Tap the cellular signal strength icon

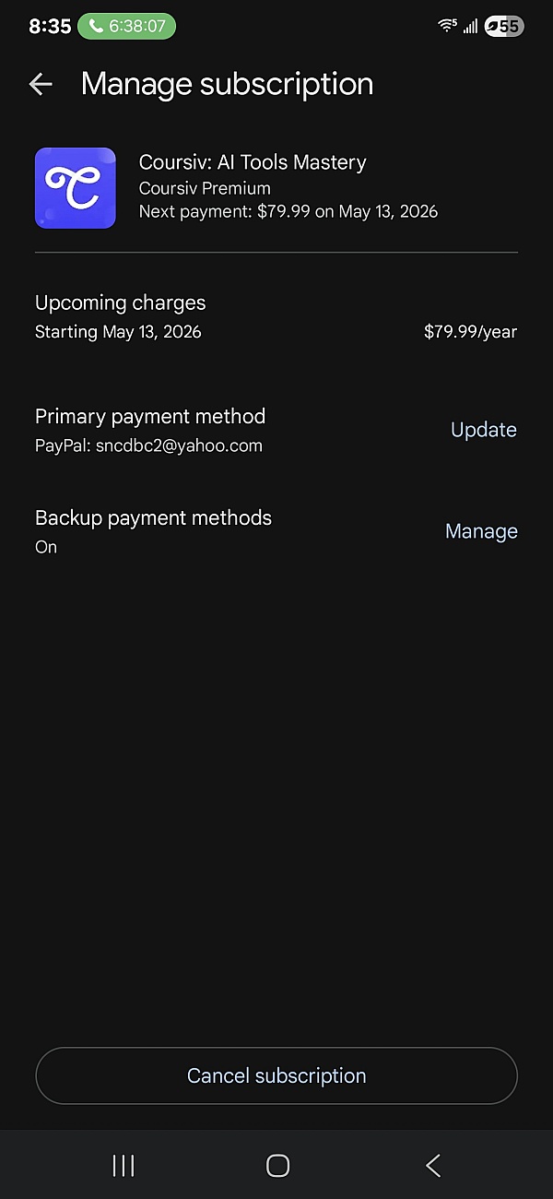click(470, 27)
